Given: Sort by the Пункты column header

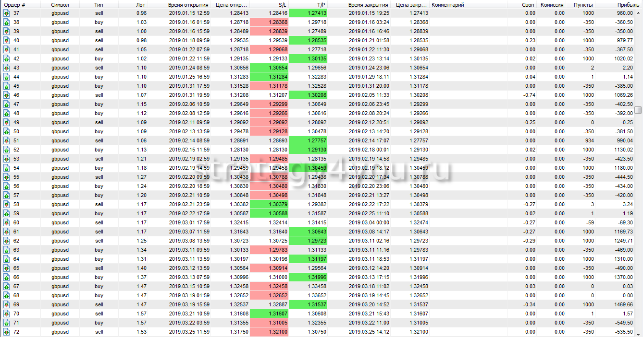Looking at the screenshot, I should [583, 4].
